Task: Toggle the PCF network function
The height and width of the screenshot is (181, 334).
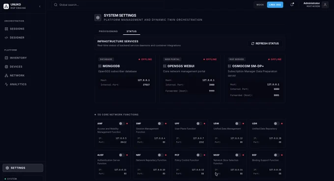Action: (x=199, y=155)
